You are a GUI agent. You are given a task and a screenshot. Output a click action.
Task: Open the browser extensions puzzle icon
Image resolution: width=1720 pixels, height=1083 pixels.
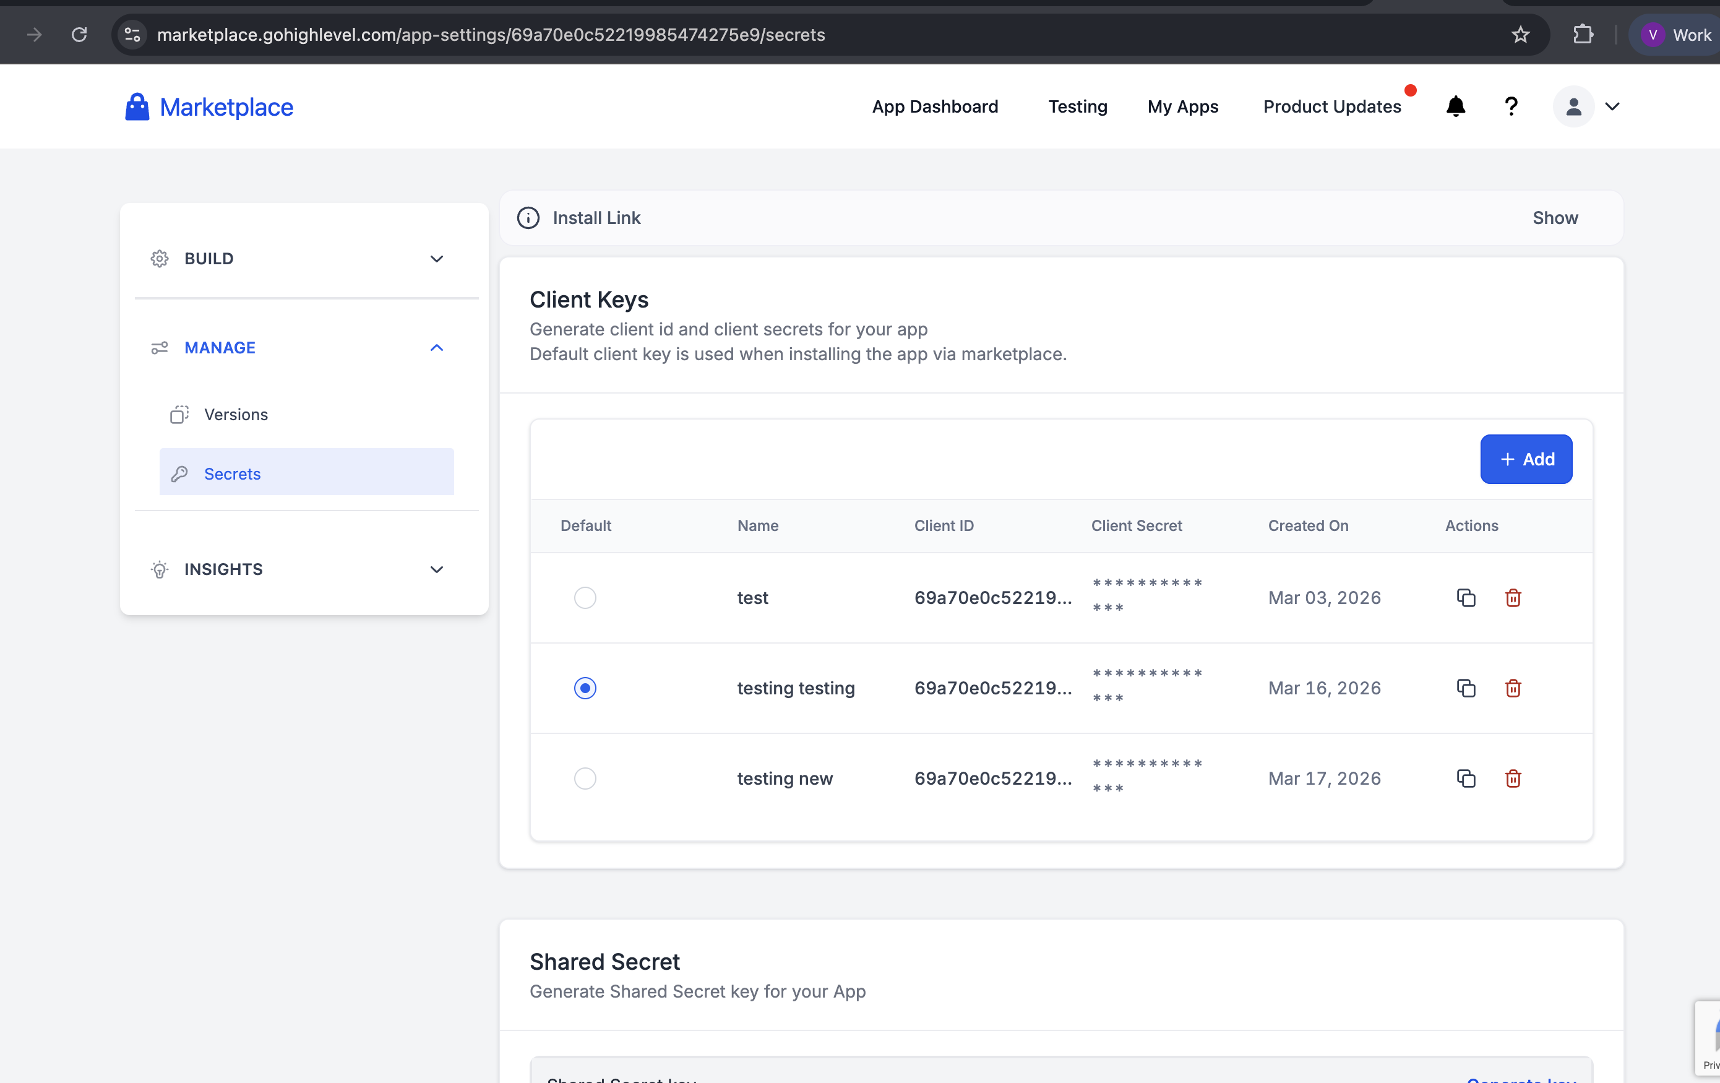click(x=1583, y=34)
